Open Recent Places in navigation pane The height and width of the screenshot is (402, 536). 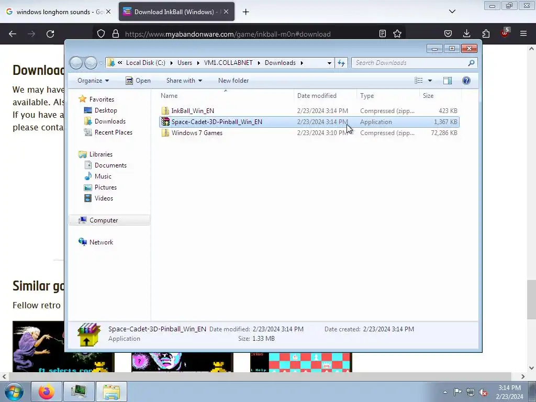point(114,132)
